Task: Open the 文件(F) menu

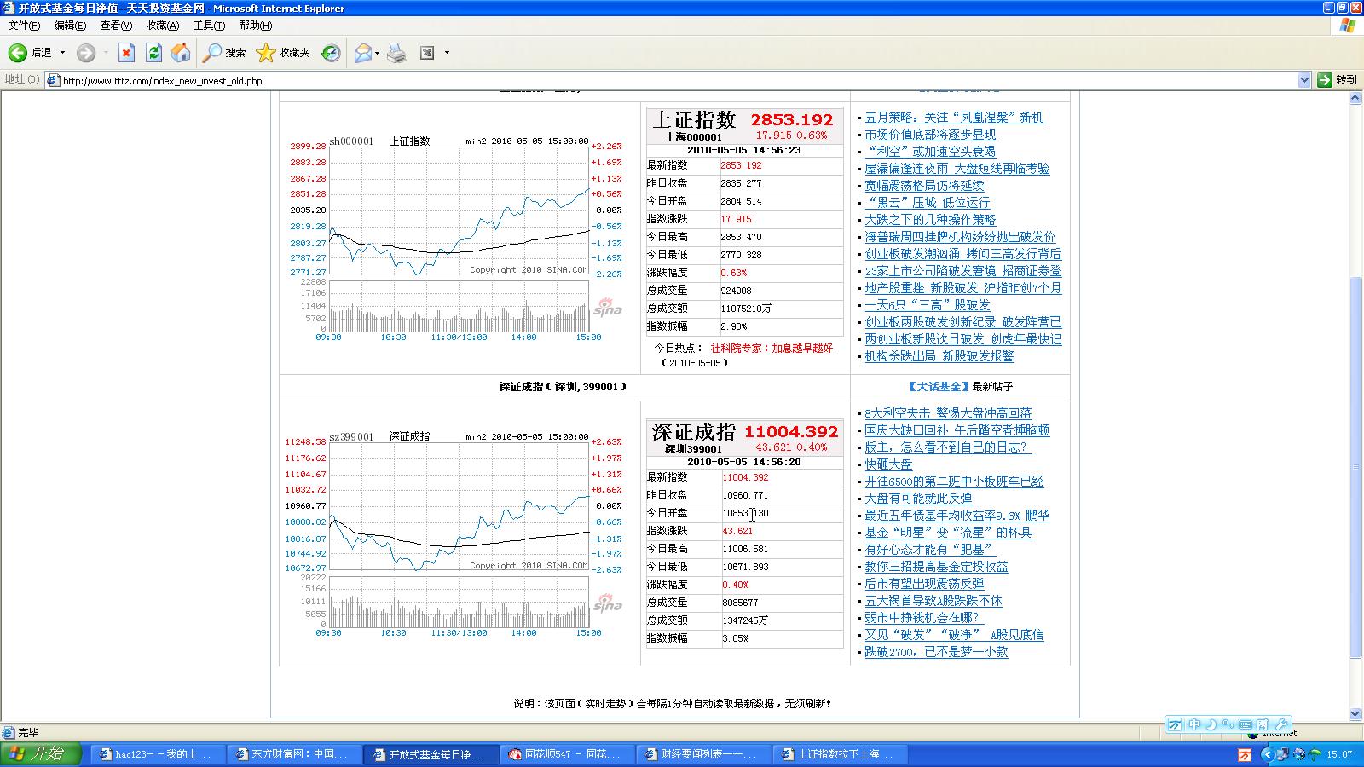Action: pos(24,26)
